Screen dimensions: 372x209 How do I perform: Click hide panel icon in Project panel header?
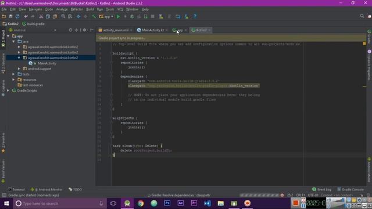[x=92, y=30]
